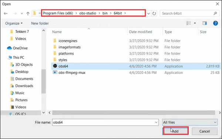The image size is (222, 139).
Task: Expand the File name history dropdown
Action: click(156, 122)
